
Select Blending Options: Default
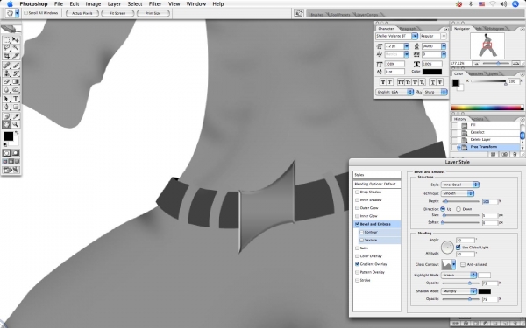click(x=377, y=184)
